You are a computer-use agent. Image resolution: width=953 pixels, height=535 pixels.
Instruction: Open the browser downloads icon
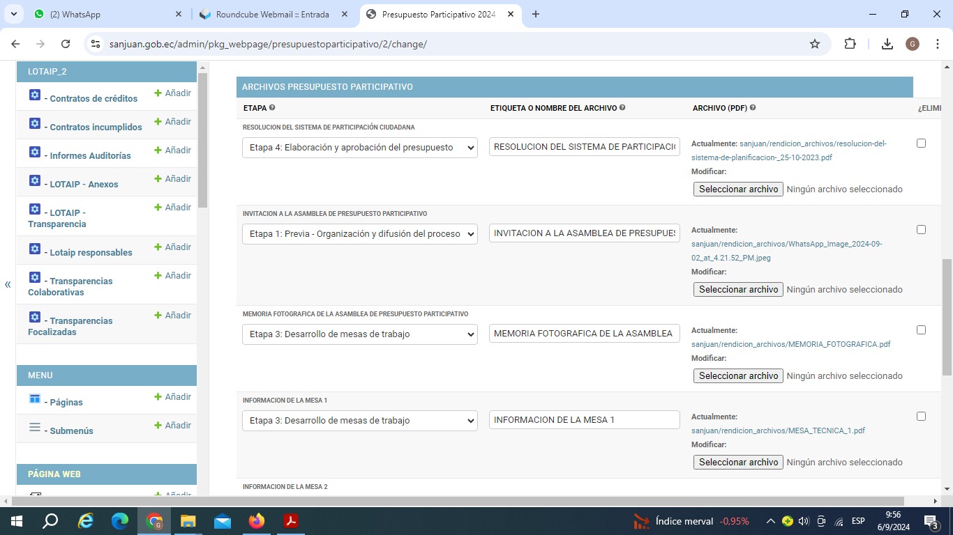coord(887,44)
